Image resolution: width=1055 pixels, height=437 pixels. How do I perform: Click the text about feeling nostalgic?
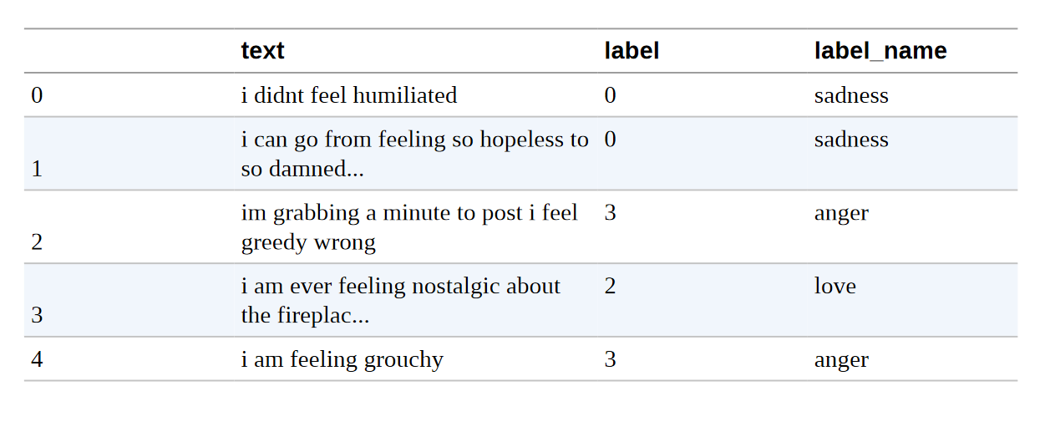[401, 301]
